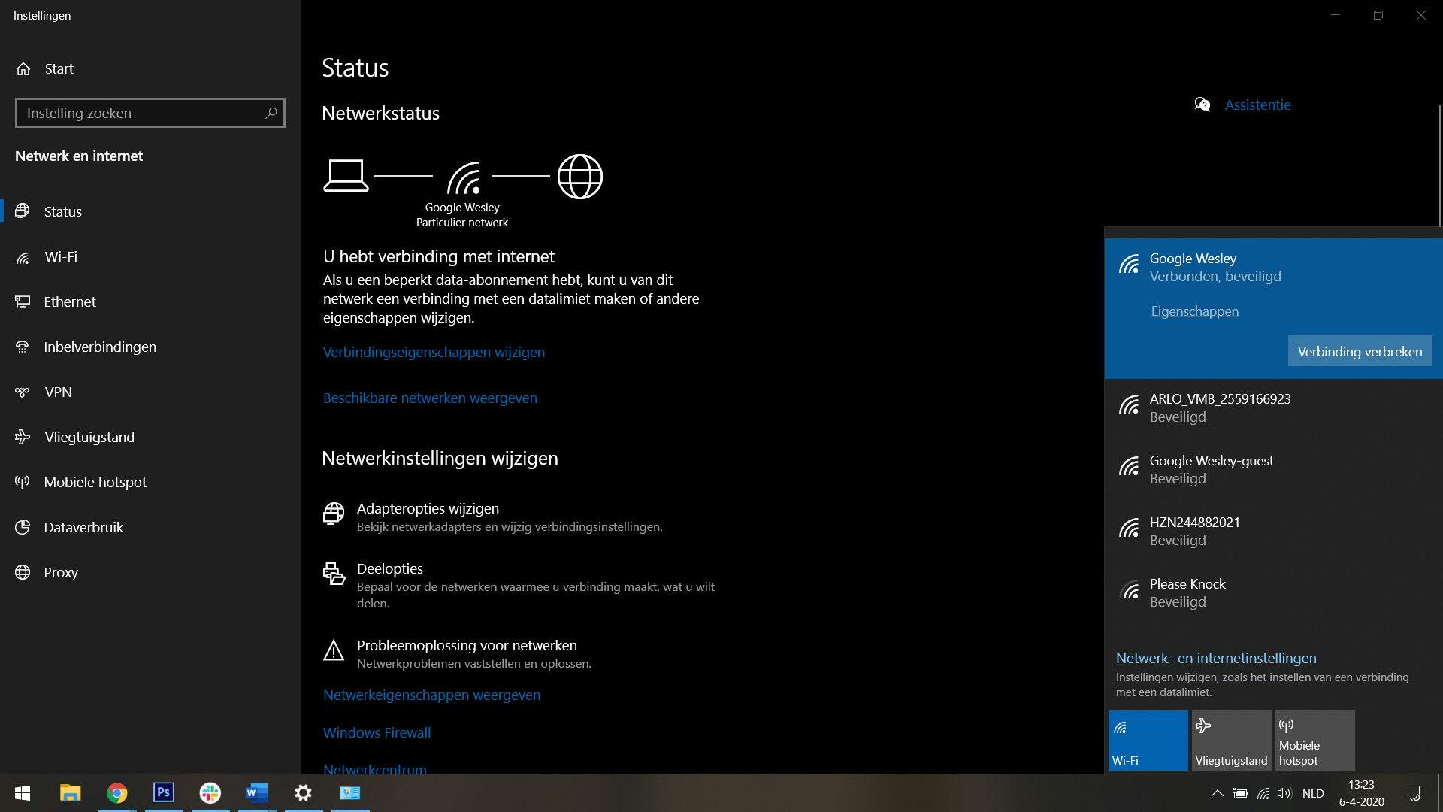
Task: Click the Probleemoplossing warning triangle icon
Action: 334,650
